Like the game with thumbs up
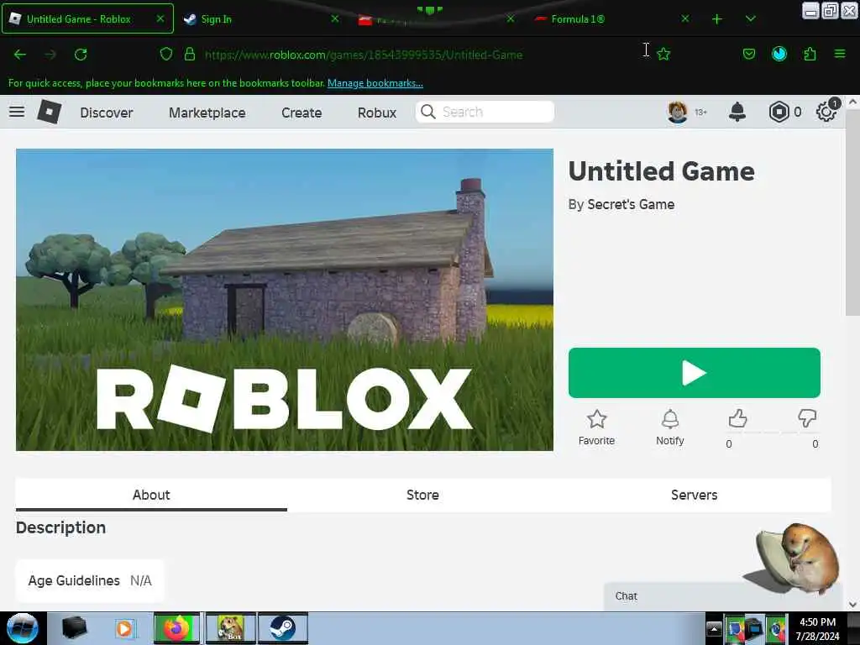 coord(737,419)
